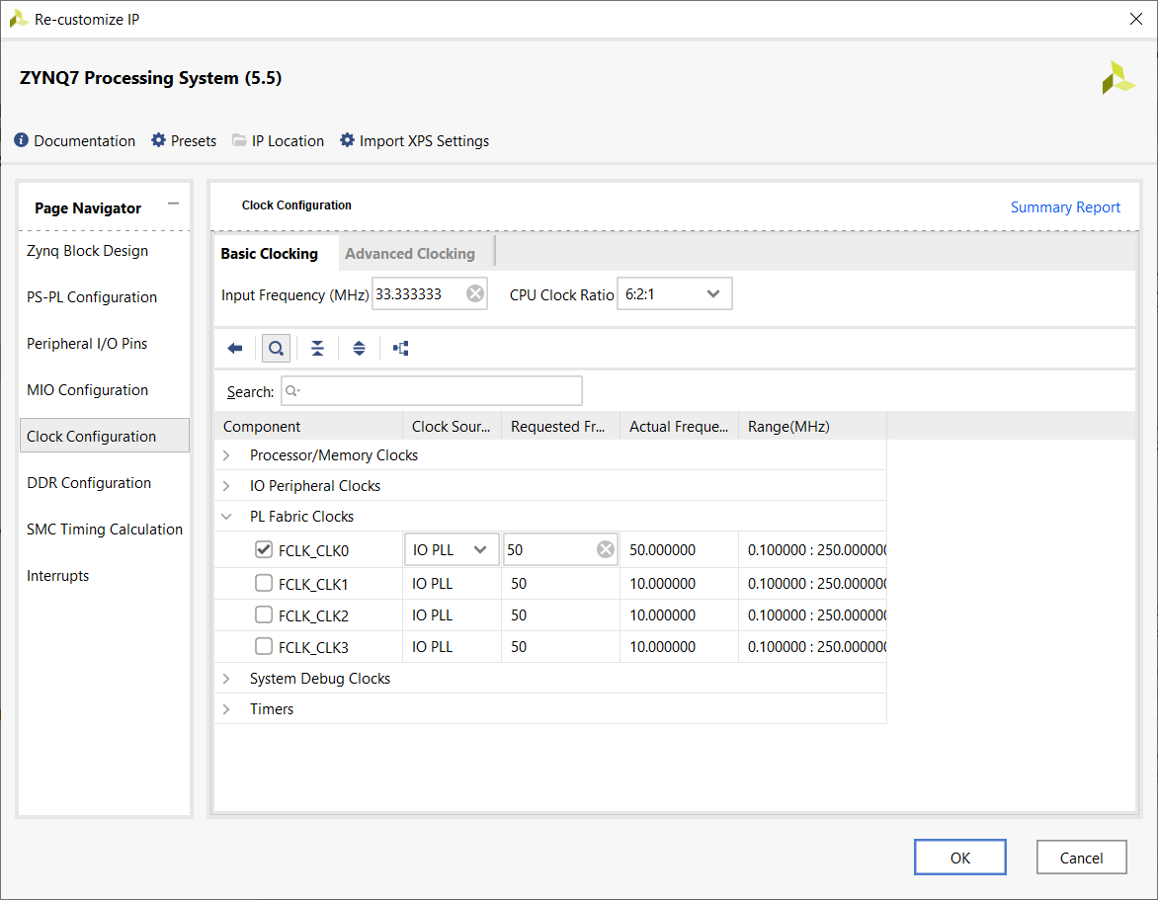
Task: Open the Summary Report link
Action: [1065, 207]
